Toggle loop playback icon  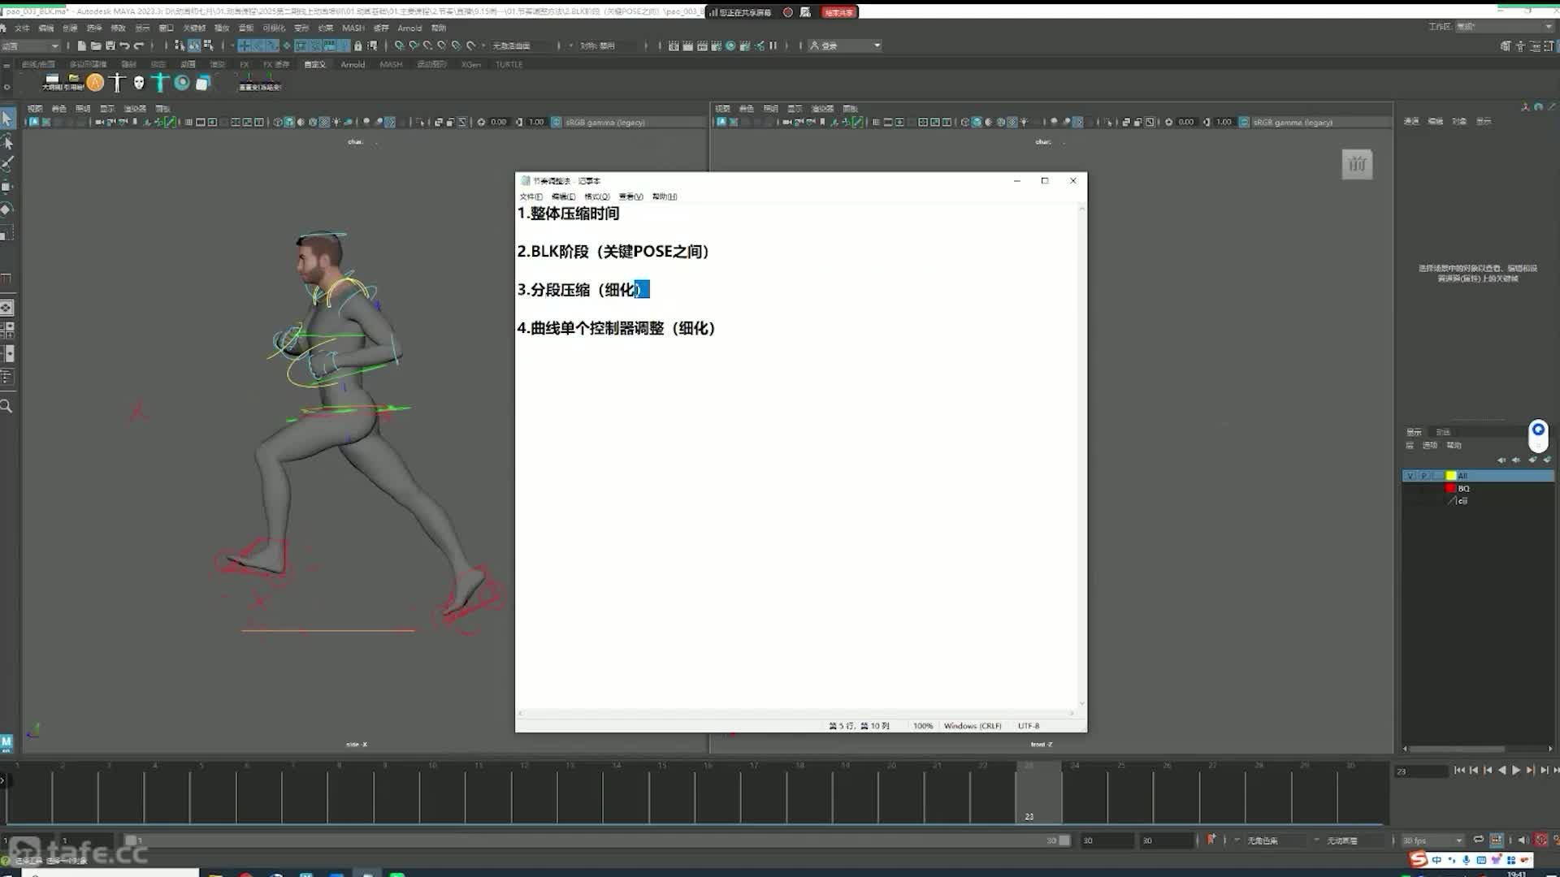[1479, 840]
